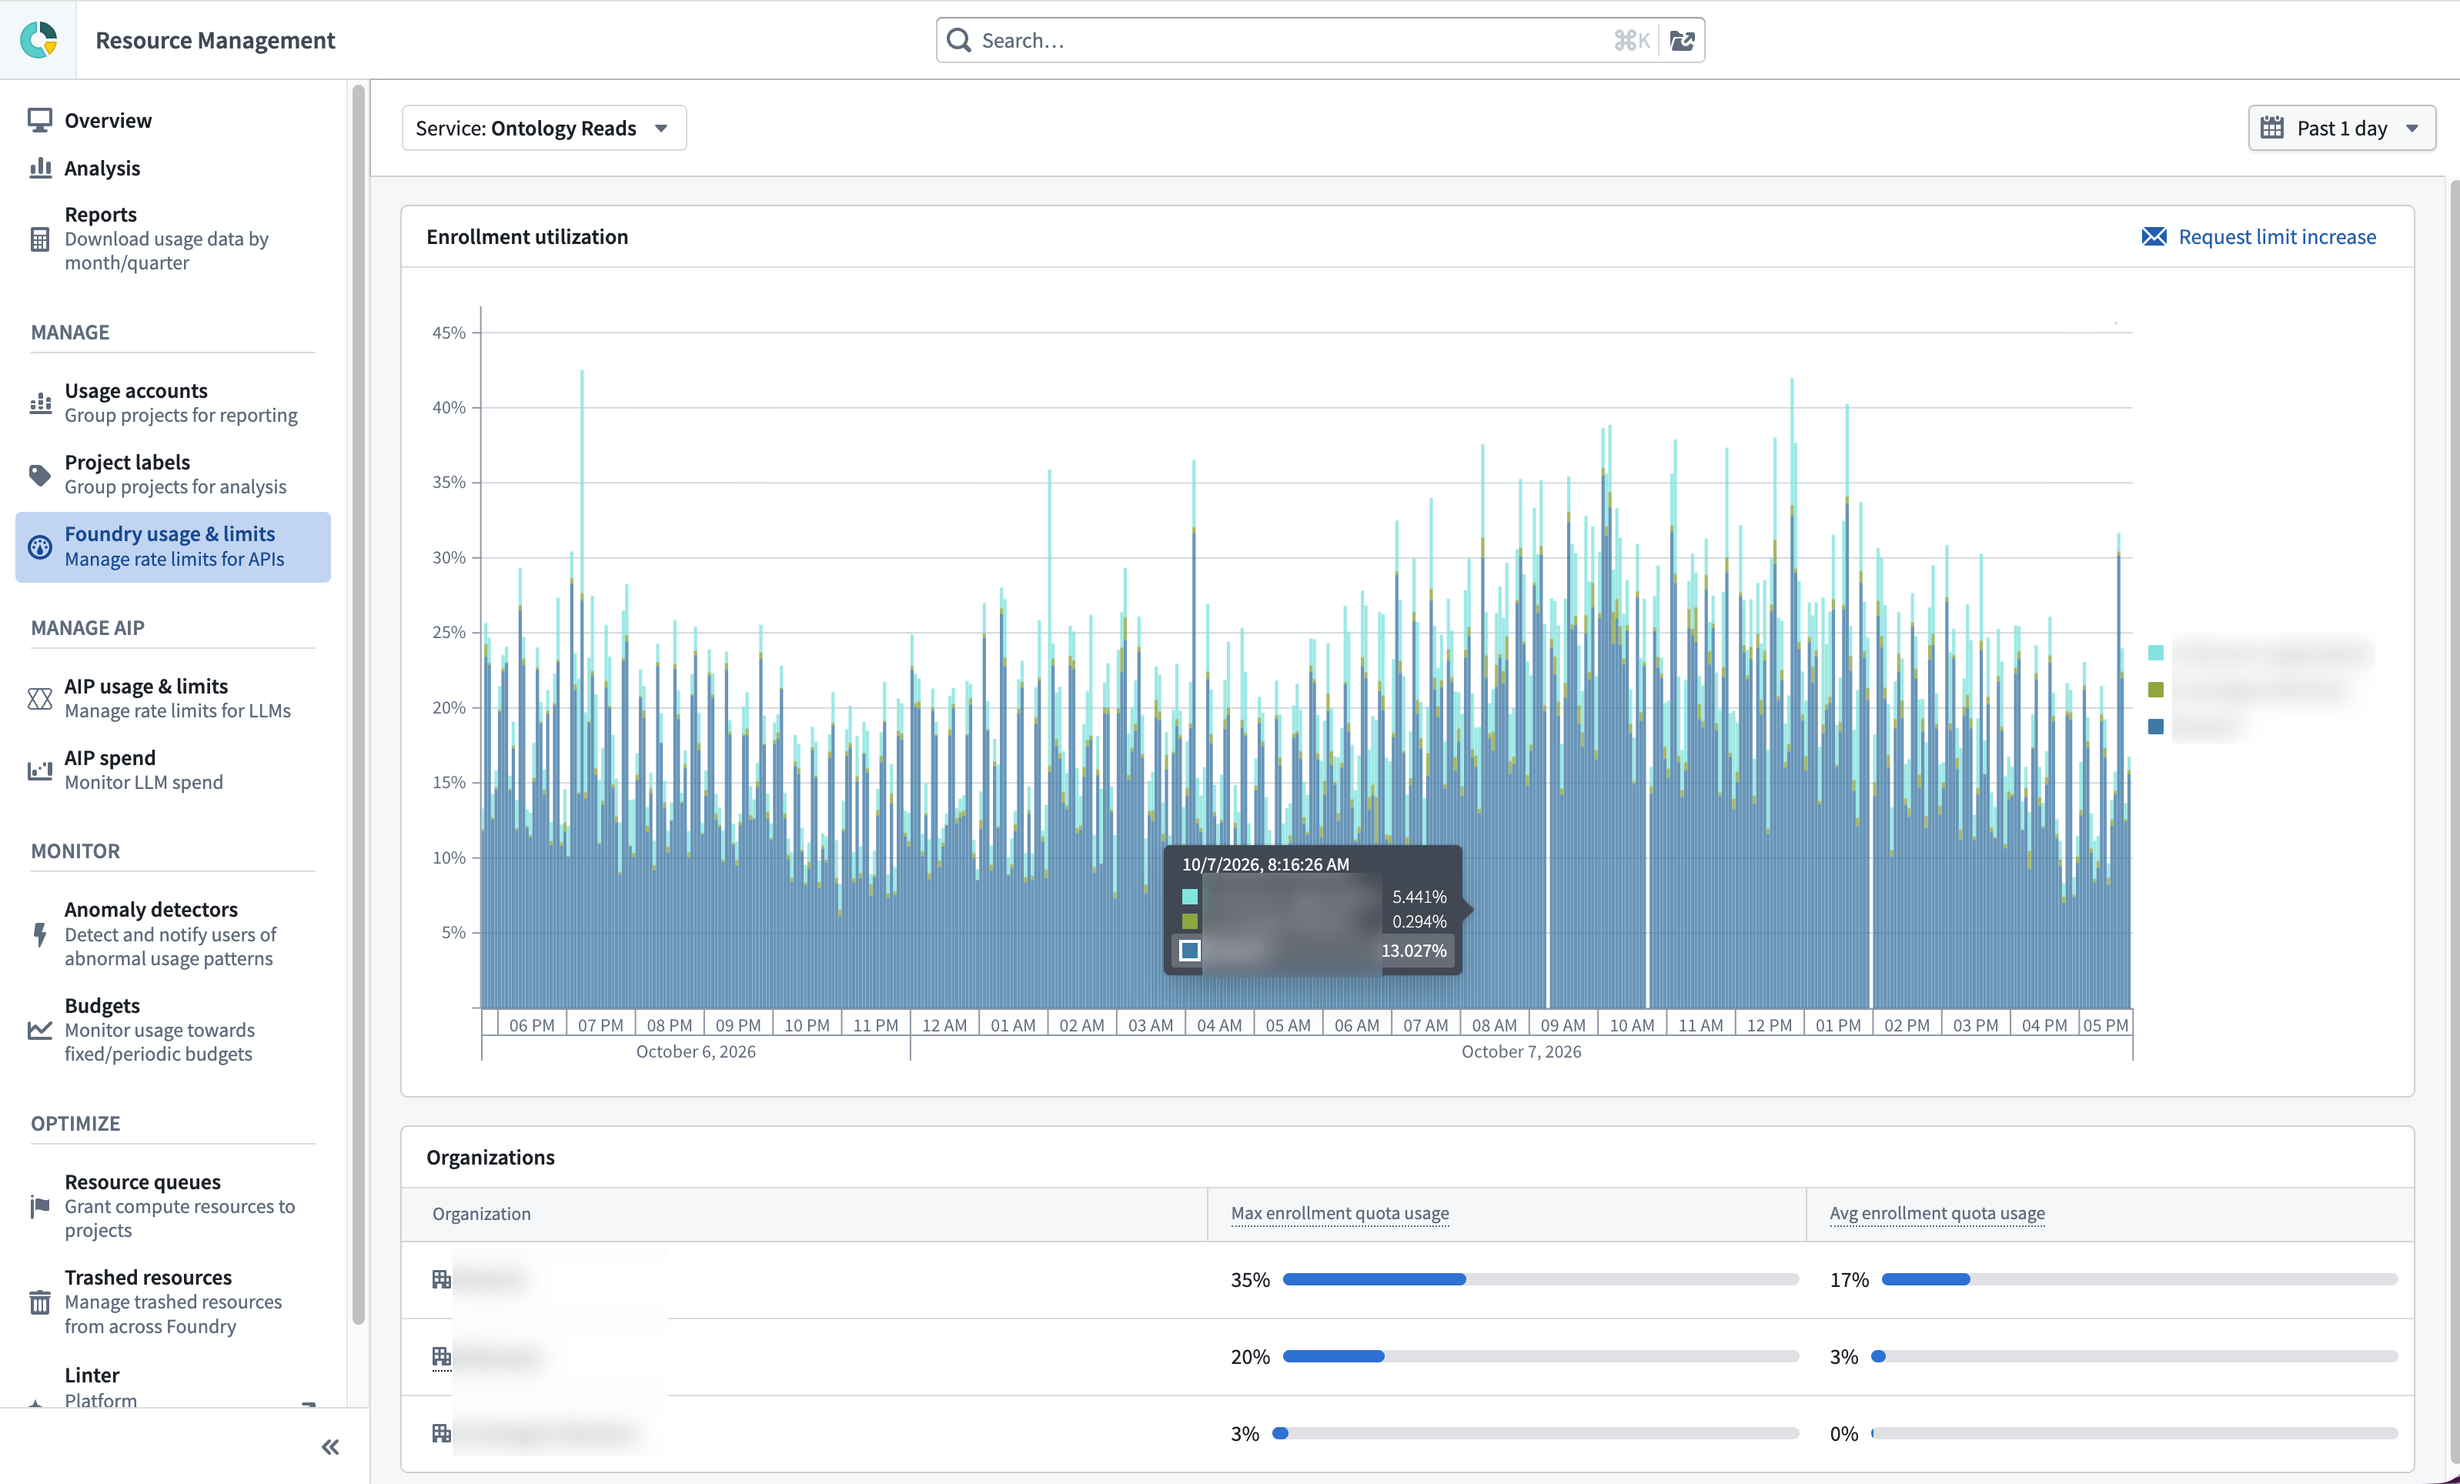This screenshot has width=2460, height=1484.
Task: Open Budgets in the Monitor section
Action: point(172,1030)
